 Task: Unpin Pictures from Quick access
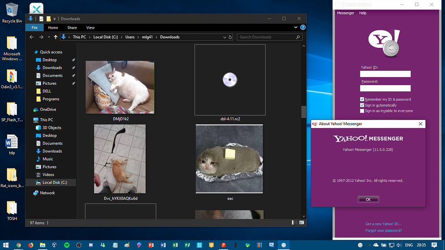(73, 83)
